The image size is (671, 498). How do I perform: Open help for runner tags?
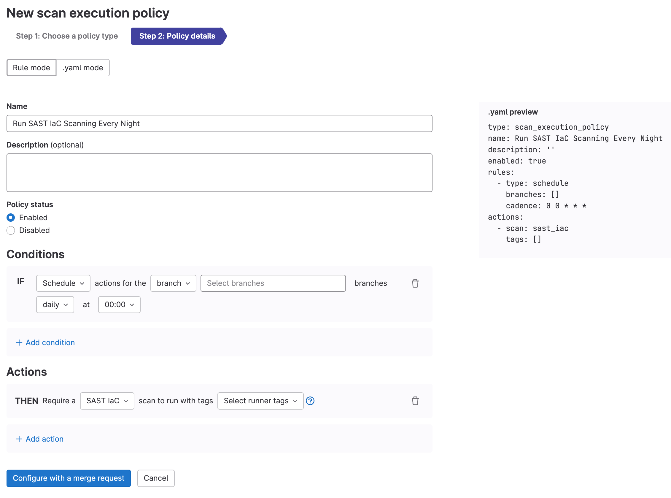[x=310, y=401]
